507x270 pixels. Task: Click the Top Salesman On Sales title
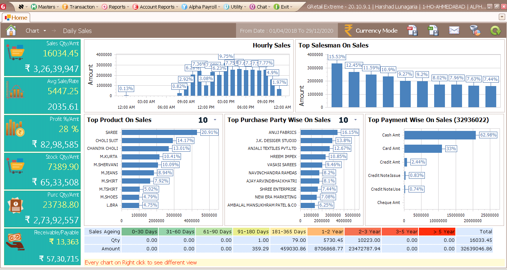(333, 45)
